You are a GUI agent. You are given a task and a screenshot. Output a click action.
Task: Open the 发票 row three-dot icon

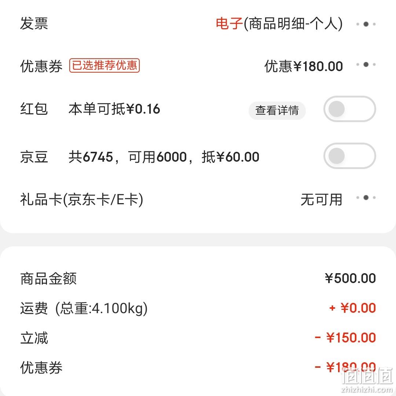(x=366, y=24)
